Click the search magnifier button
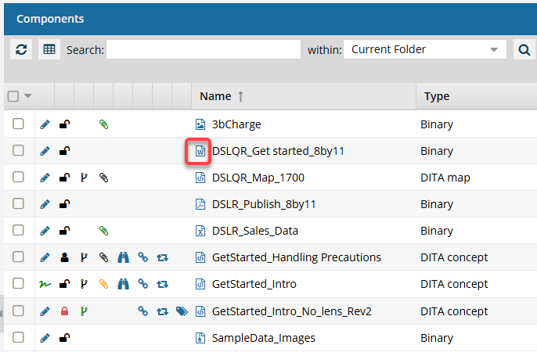The image size is (537, 352). click(x=523, y=50)
